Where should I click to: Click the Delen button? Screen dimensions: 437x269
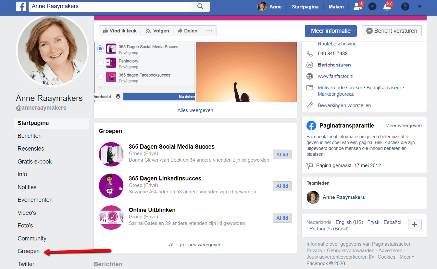(187, 31)
